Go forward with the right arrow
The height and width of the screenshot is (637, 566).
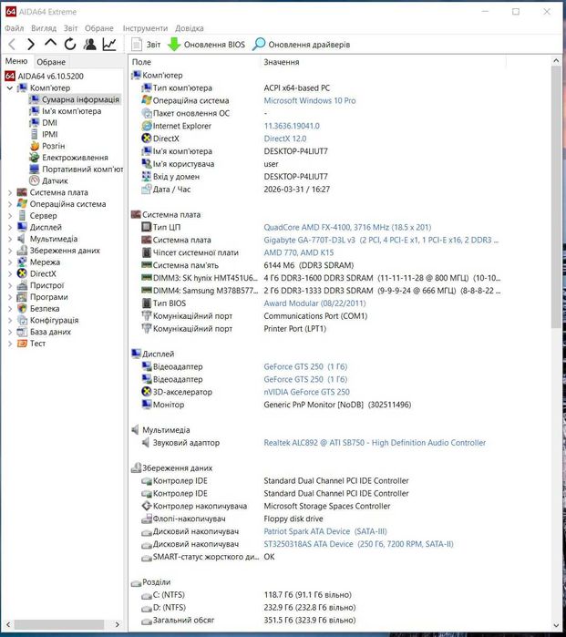tap(31, 44)
